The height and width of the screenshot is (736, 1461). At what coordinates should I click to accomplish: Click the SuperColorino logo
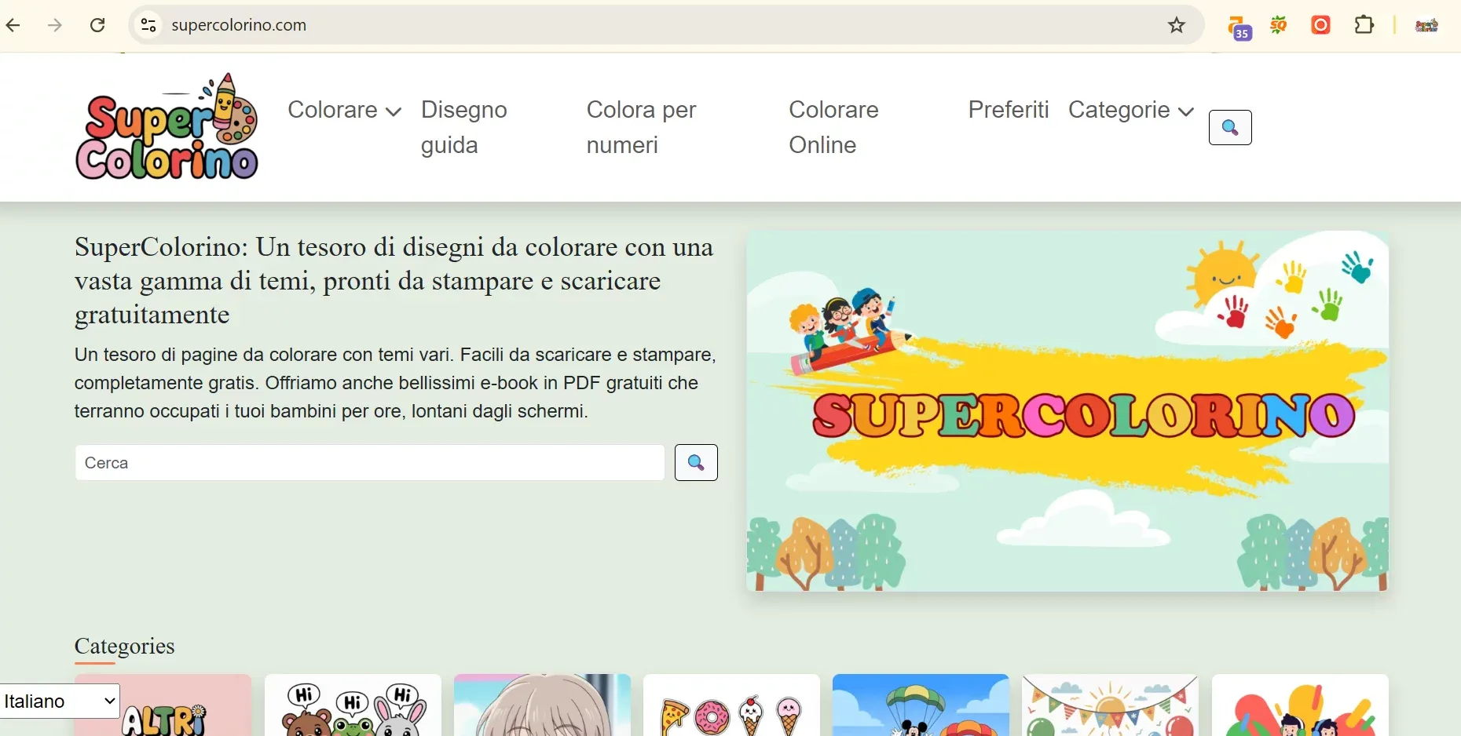[167, 126]
